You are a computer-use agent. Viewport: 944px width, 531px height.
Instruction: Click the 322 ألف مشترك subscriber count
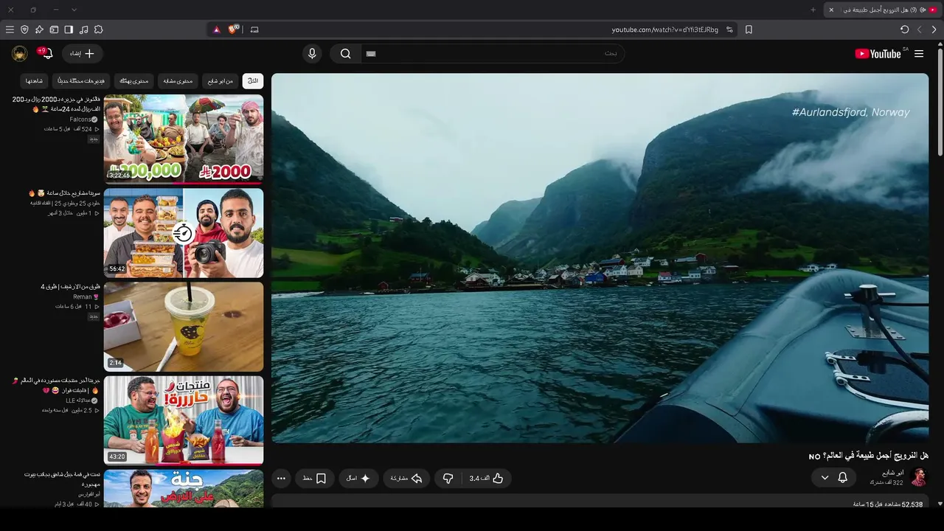coord(886,482)
